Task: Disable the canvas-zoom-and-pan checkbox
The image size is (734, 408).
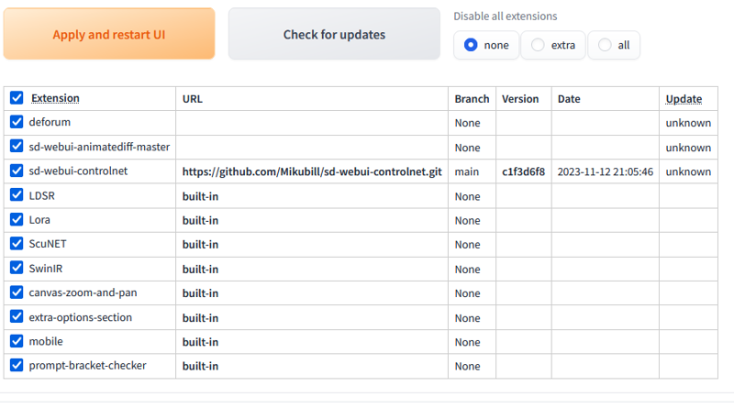Action: point(17,292)
